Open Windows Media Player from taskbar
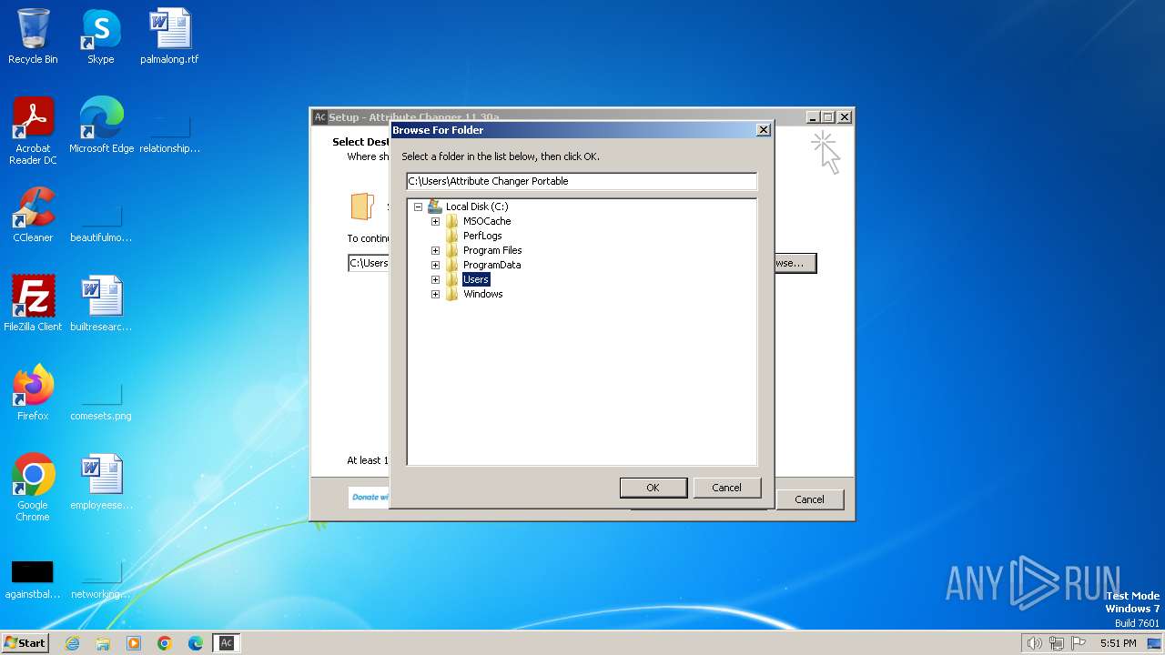Viewport: 1165px width, 655px height. [134, 643]
